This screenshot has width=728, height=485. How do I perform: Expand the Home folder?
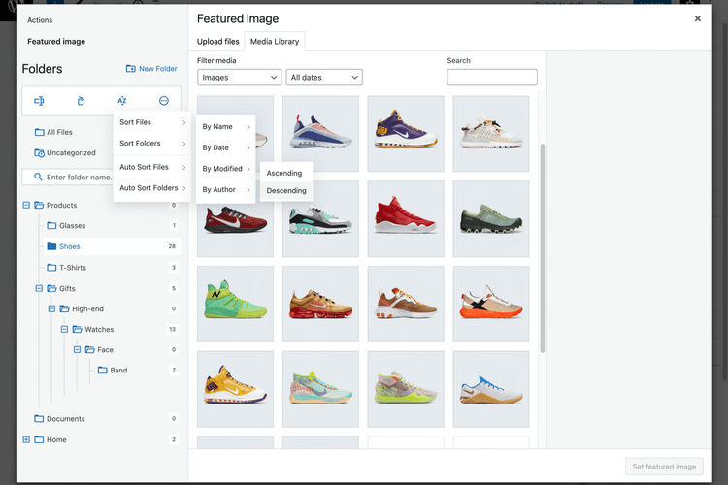[26, 439]
